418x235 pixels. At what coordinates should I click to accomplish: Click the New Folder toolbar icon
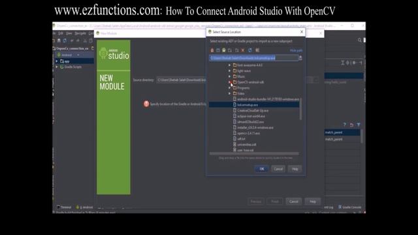[236, 50]
